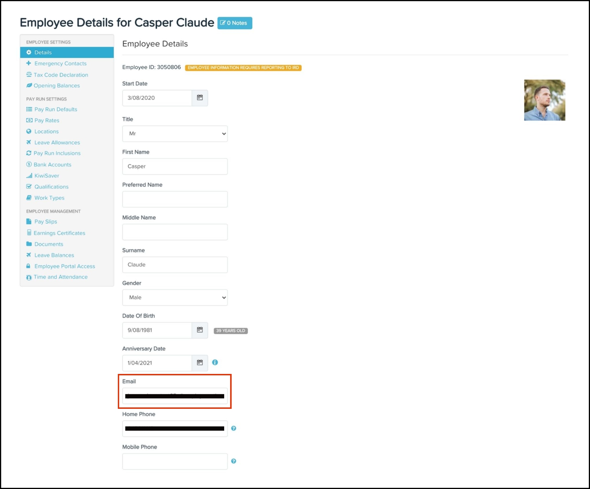This screenshot has height=489, width=590.
Task: Open the 0 Notes button
Action: click(x=235, y=23)
